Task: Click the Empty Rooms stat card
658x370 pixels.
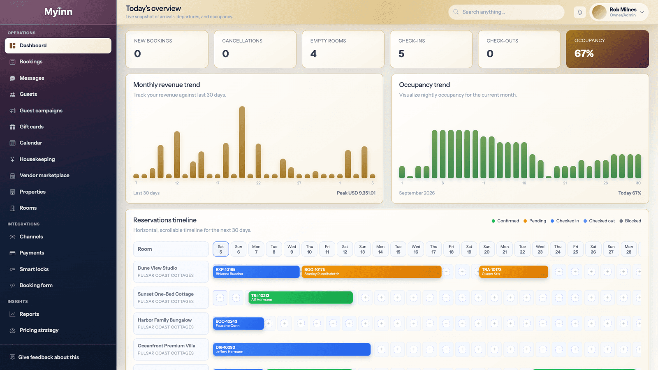Action: 343,49
